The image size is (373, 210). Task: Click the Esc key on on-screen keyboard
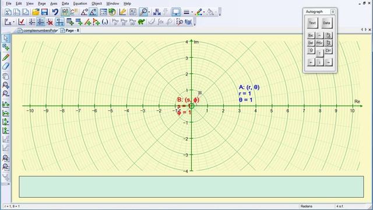311,36
